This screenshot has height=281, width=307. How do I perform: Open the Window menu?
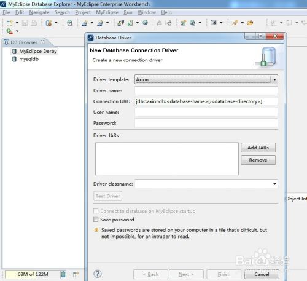tap(147, 12)
